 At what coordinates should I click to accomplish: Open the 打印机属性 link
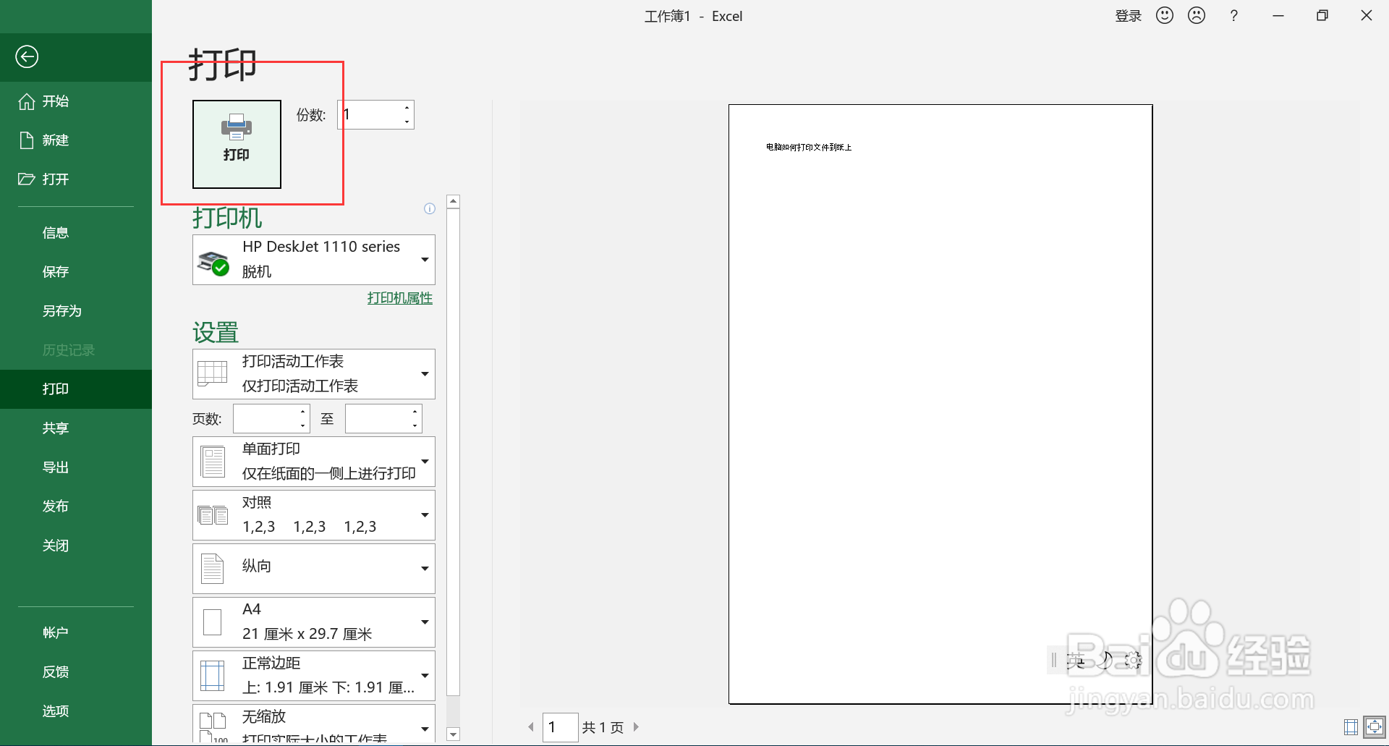point(399,298)
